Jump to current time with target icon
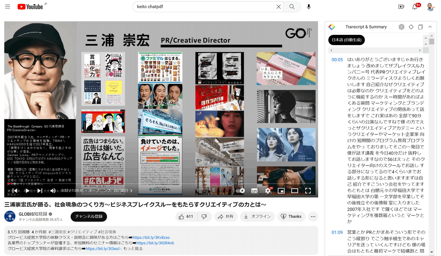 411,27
